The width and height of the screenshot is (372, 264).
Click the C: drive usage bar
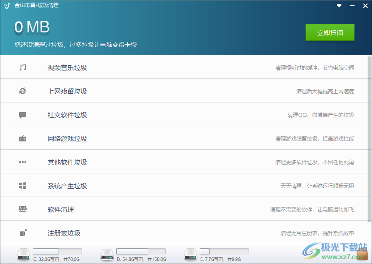[57, 251]
